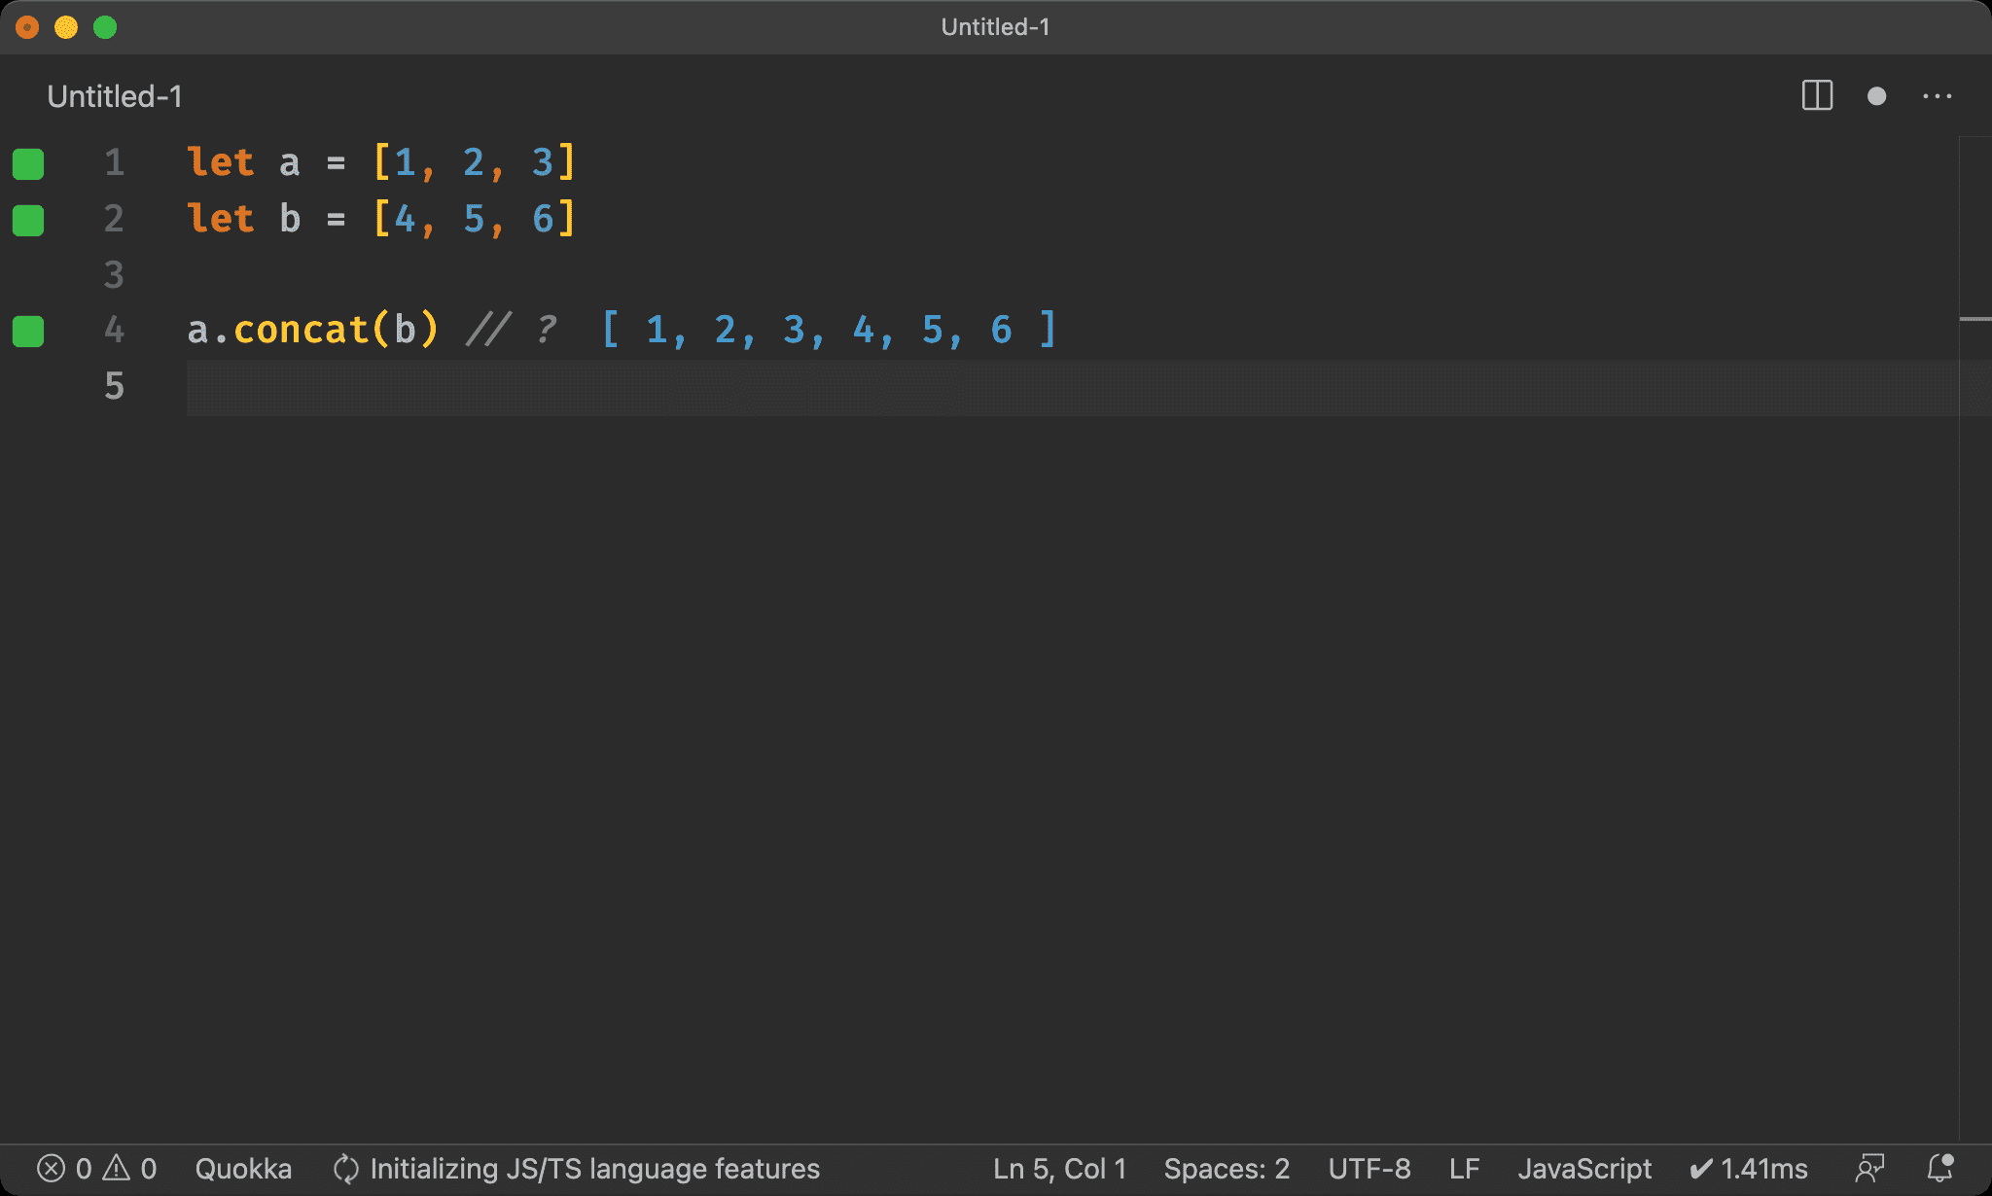Click the Quokka inline result [ 1, 2, 3, 4, 5, 6 ]
This screenshot has width=1992, height=1196.
pos(829,330)
